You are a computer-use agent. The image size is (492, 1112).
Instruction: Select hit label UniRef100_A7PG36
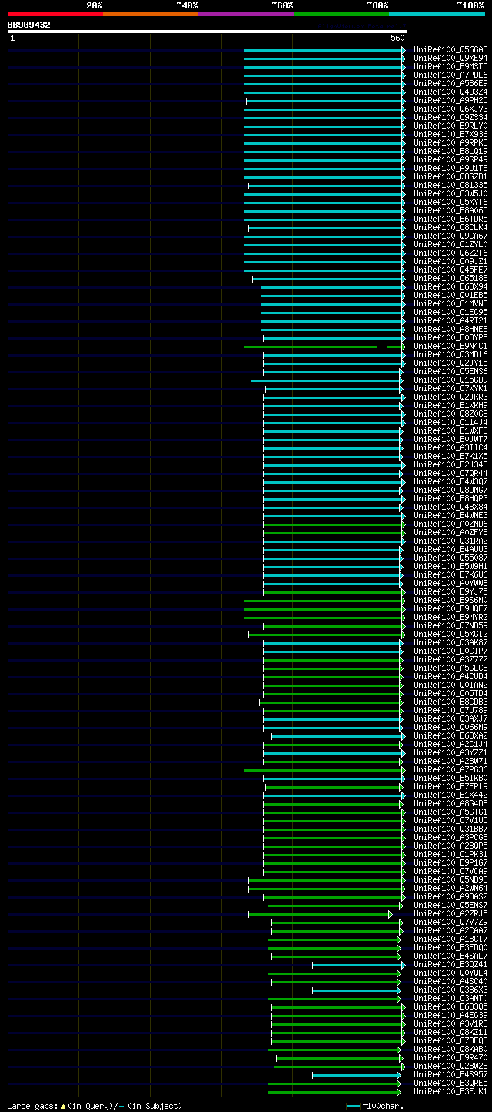450,770
